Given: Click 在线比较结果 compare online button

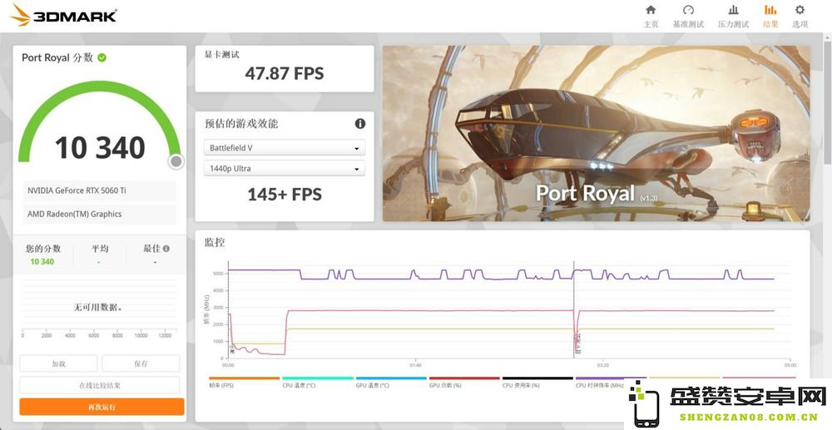Looking at the screenshot, I should click(100, 385).
